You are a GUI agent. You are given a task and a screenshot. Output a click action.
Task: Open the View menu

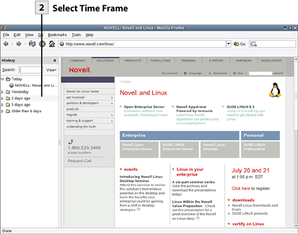29,35
